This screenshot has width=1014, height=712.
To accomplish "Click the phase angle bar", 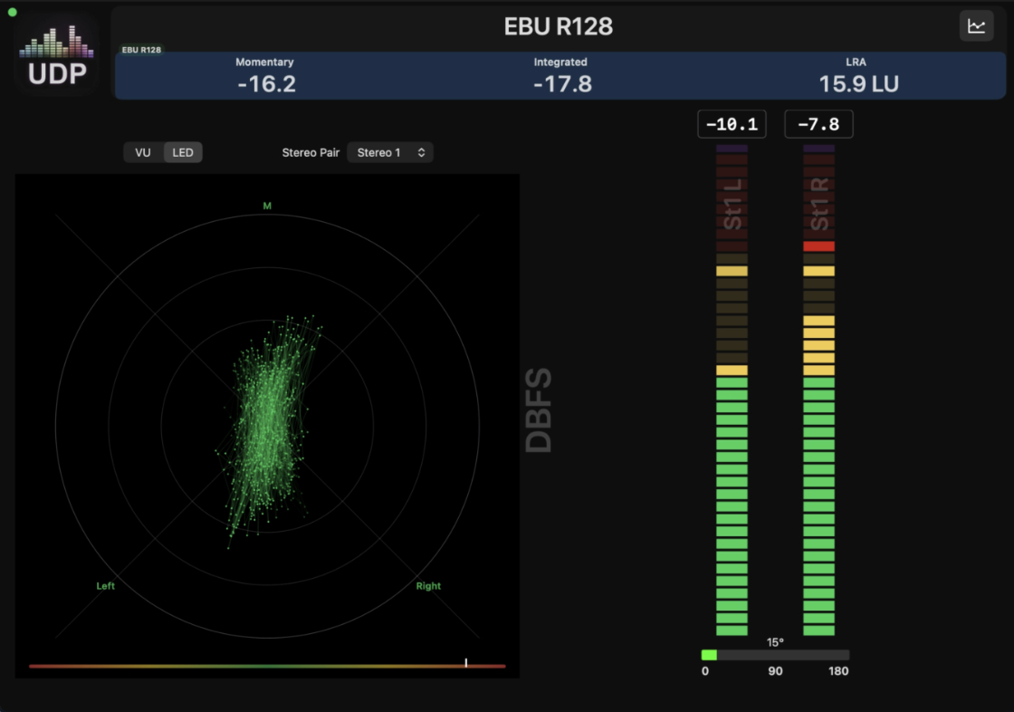I will coord(775,655).
